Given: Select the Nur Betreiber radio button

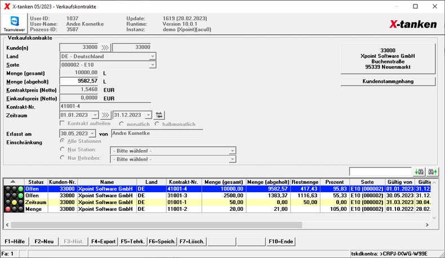Looking at the screenshot, I should click(x=63, y=158).
